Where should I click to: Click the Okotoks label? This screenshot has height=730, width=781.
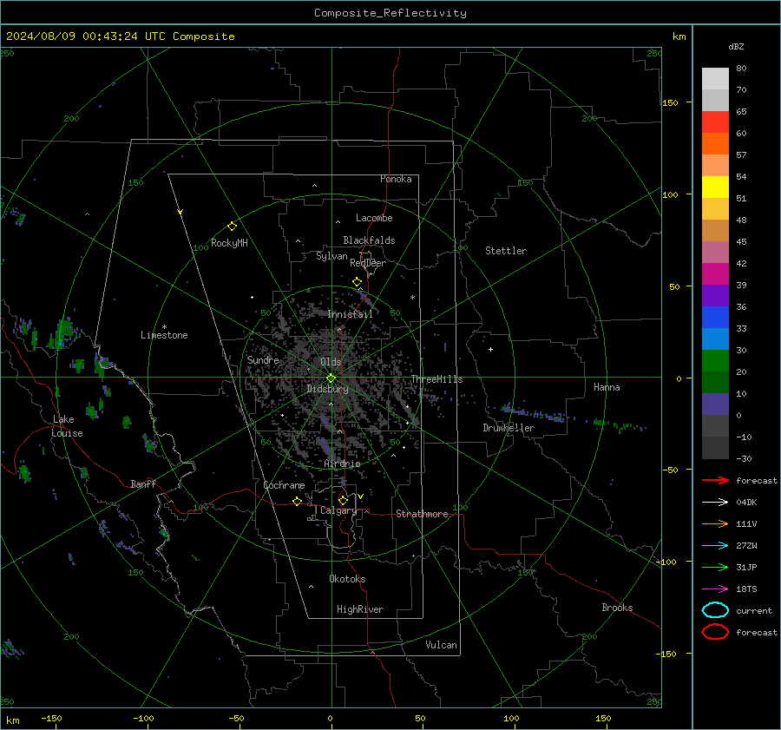347,579
